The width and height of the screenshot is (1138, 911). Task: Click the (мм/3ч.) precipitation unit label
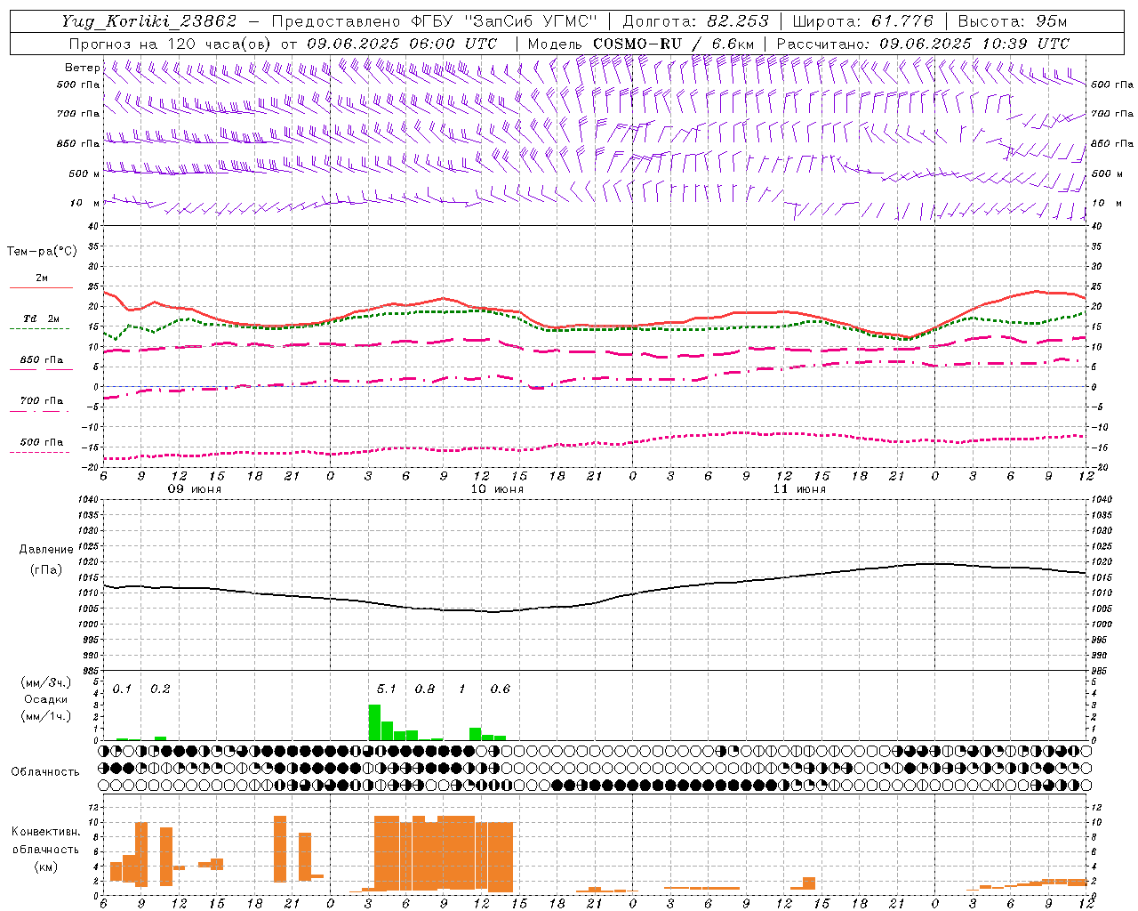(x=45, y=683)
